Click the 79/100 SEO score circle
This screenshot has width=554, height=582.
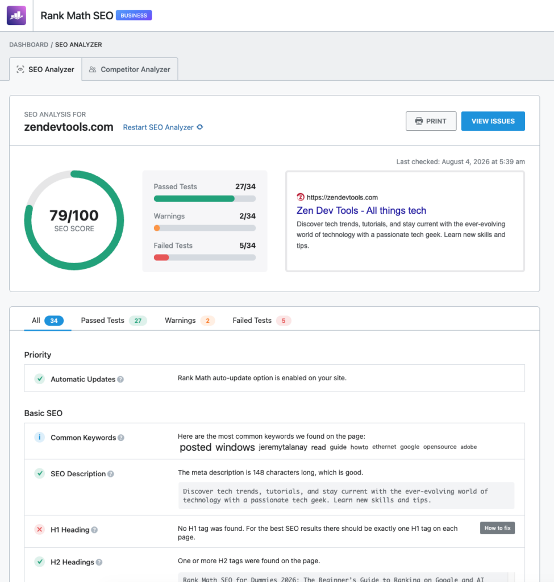tap(74, 220)
